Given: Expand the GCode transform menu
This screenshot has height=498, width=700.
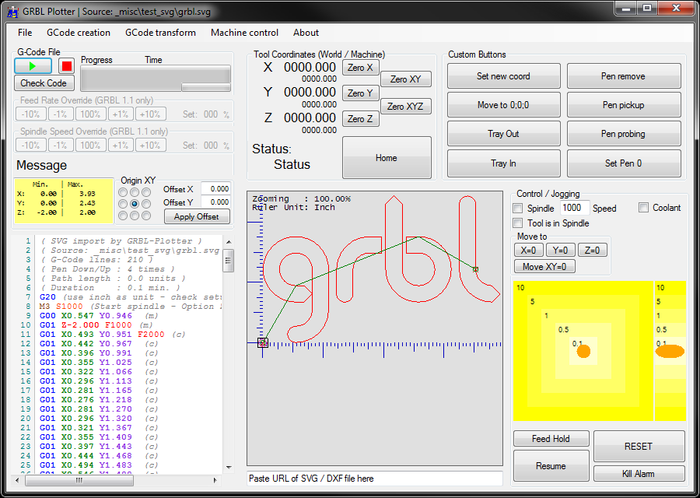Looking at the screenshot, I should 160,33.
